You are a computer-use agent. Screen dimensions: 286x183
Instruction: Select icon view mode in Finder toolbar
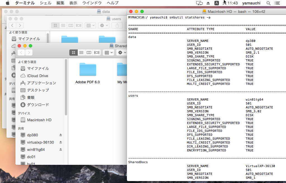(74, 52)
